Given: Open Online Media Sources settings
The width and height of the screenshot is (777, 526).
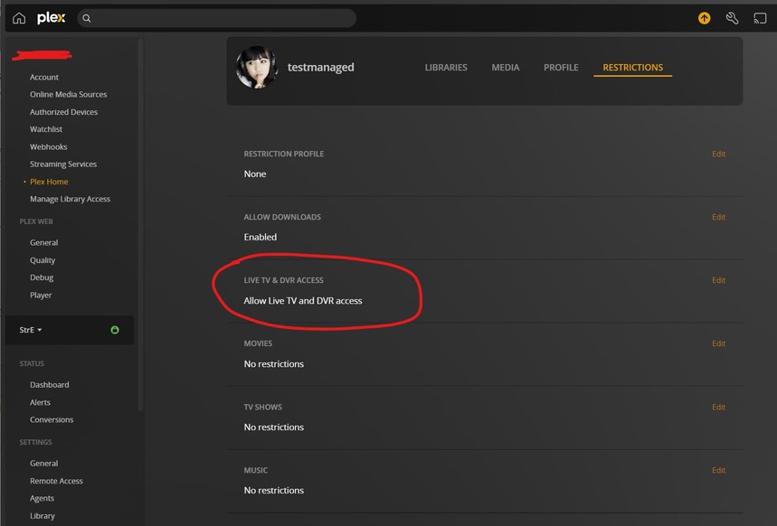Looking at the screenshot, I should 69,94.
